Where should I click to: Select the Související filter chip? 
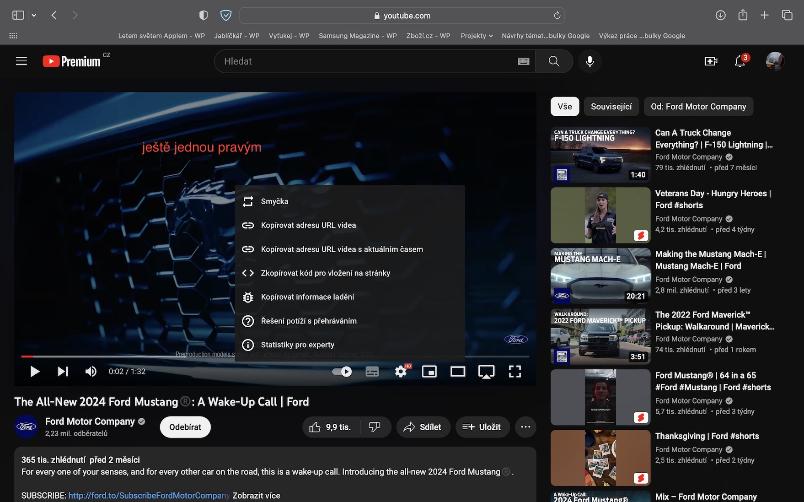[x=611, y=107]
